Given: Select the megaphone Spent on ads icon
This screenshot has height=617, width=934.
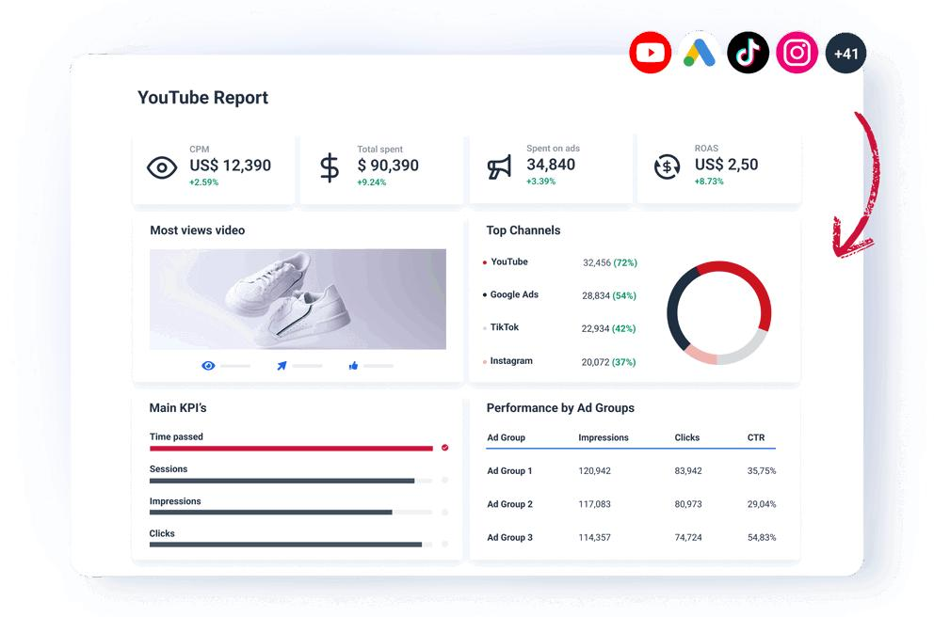Looking at the screenshot, I should 499,167.
